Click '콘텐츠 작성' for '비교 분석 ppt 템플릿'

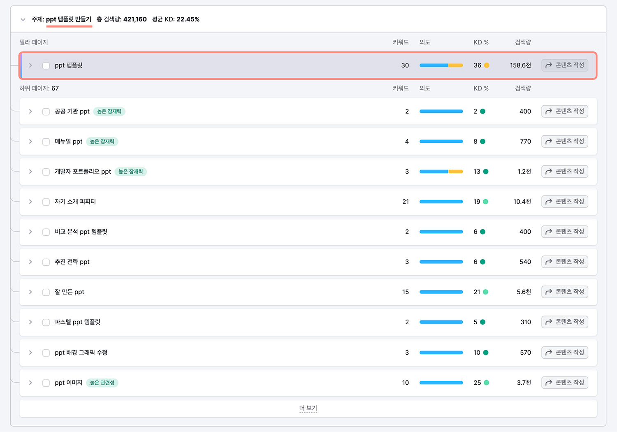(565, 231)
